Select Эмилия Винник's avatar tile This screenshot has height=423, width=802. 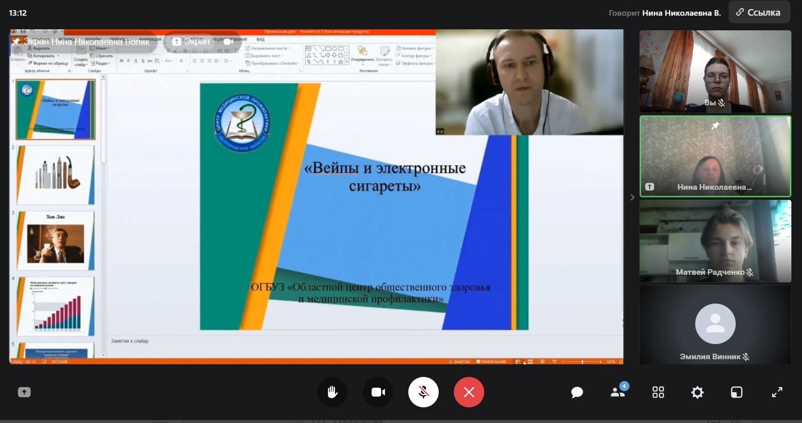click(715, 324)
